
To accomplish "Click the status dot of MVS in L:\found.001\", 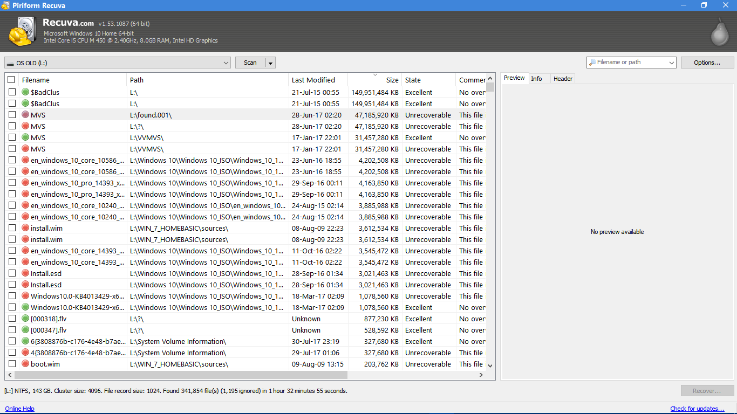I will coord(25,115).
